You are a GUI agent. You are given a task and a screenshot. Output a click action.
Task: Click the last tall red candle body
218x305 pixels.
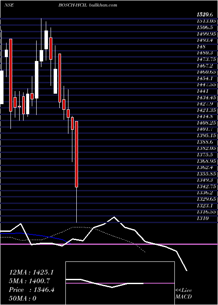77,154
